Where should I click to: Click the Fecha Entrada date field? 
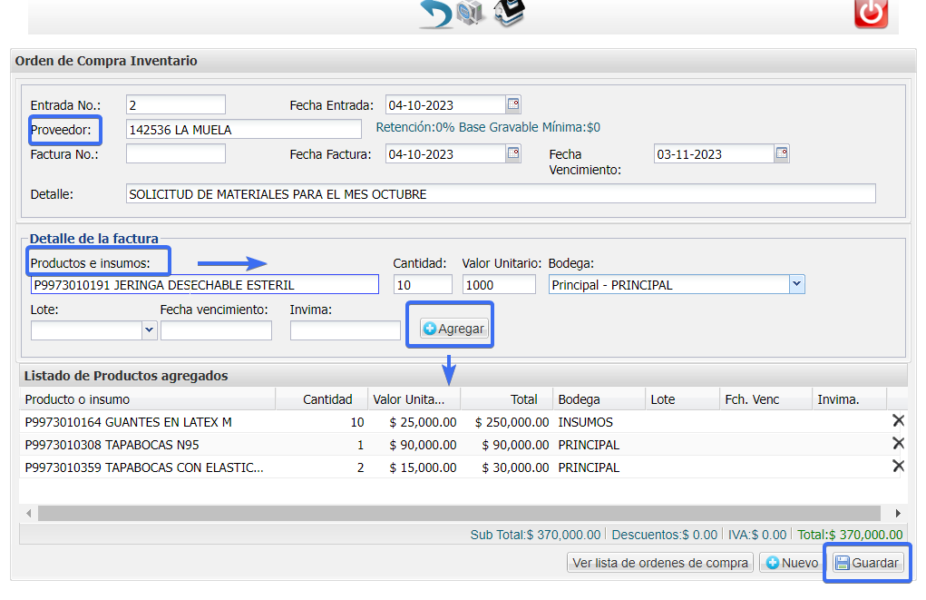[x=445, y=104]
